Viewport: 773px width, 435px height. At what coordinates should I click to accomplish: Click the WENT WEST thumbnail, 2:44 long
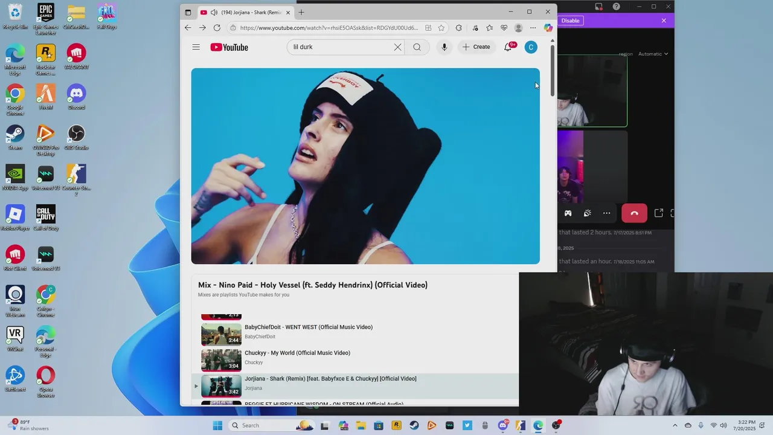pyautogui.click(x=221, y=334)
